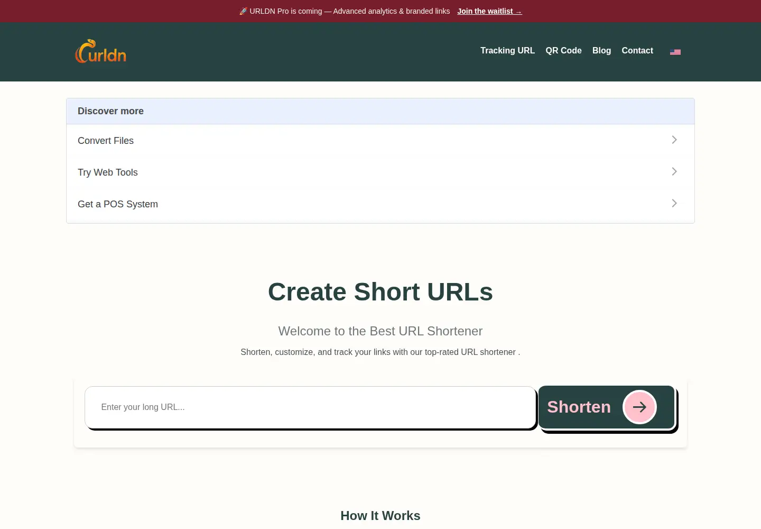Open the Convert Files link

click(x=106, y=141)
